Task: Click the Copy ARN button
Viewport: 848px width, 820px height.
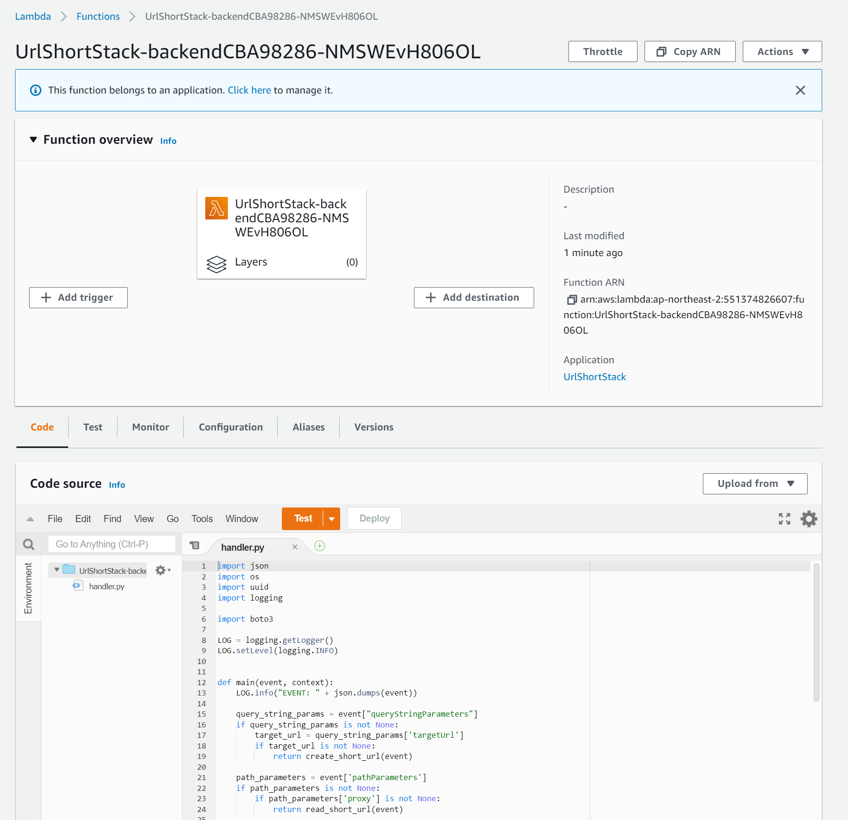Action: [690, 52]
